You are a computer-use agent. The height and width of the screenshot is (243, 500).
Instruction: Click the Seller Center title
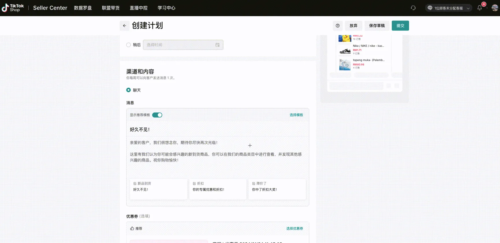pos(50,8)
